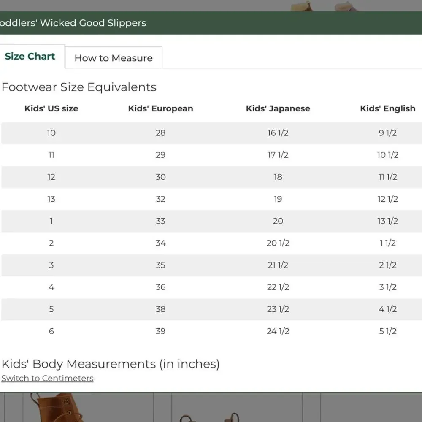Click Japanese size 19 cell
The height and width of the screenshot is (422, 422).
[x=278, y=199]
